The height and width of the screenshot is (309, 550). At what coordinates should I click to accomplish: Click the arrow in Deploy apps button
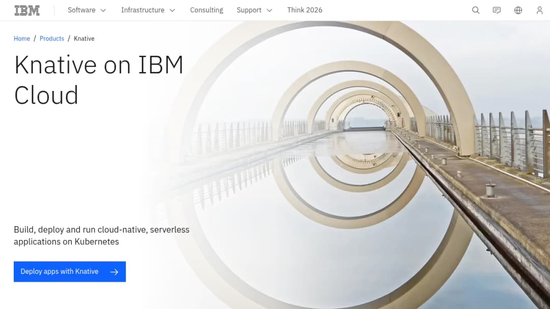point(115,272)
